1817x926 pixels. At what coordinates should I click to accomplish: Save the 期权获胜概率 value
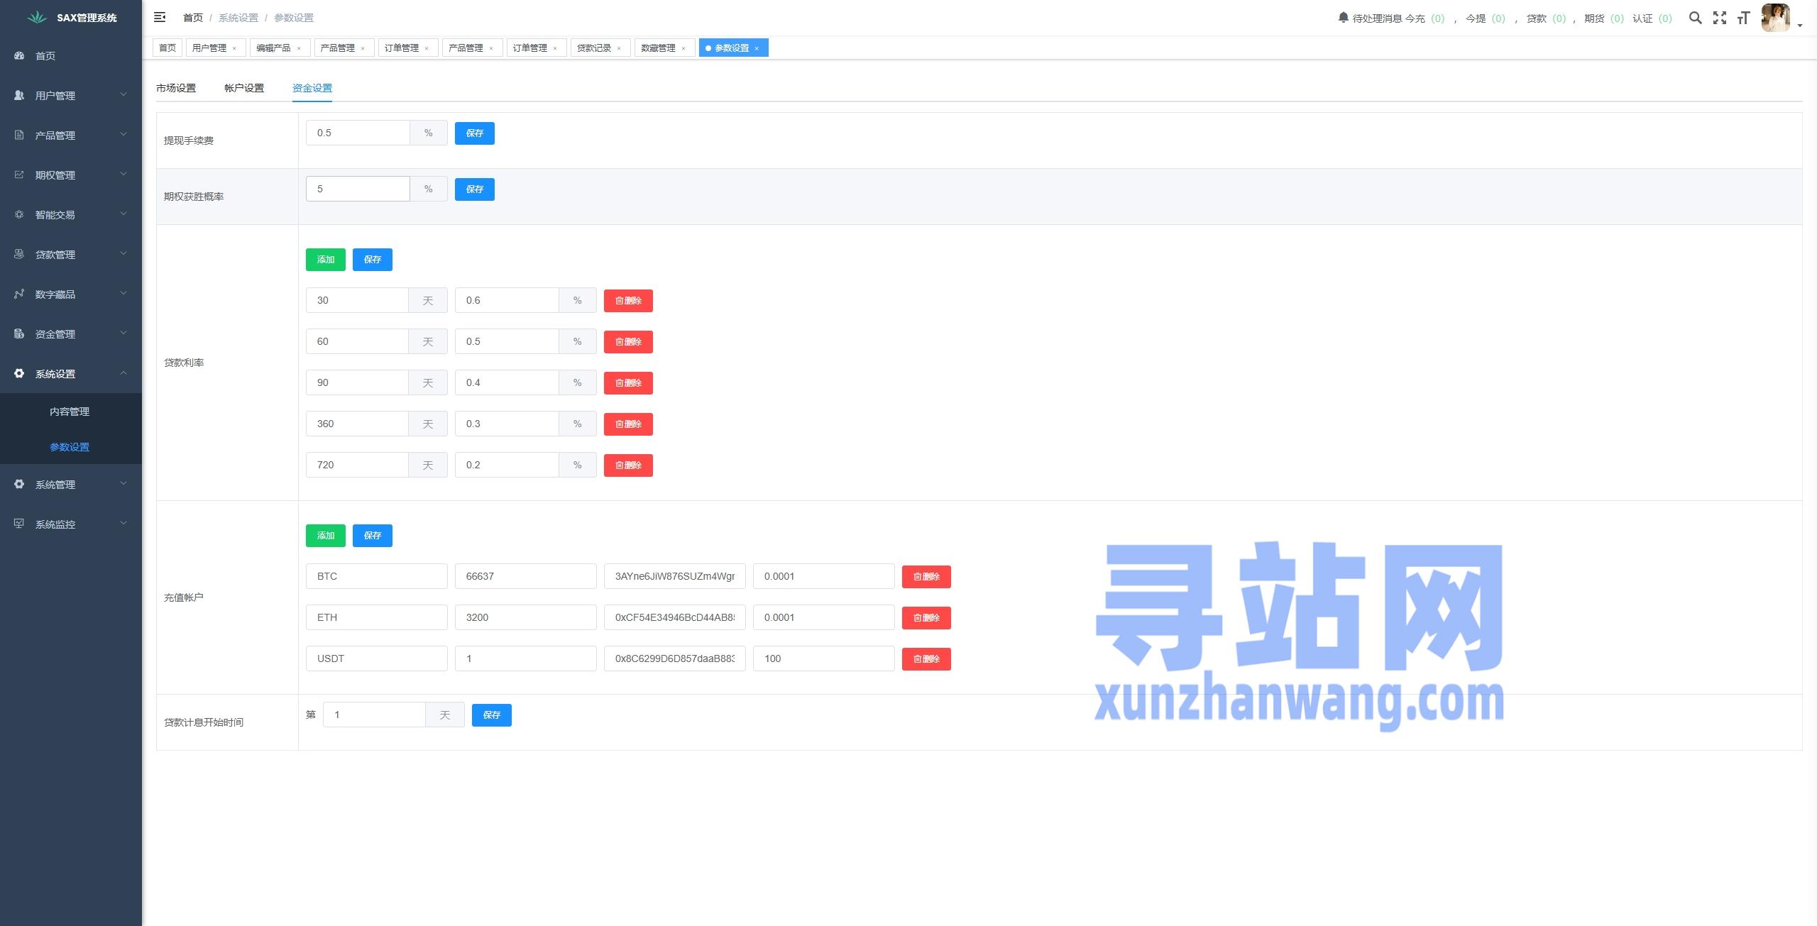[475, 189]
